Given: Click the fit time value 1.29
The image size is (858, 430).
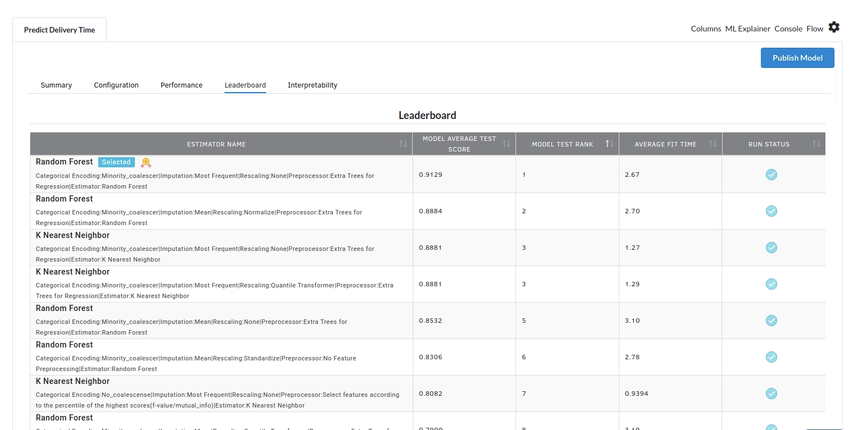Looking at the screenshot, I should (632, 284).
